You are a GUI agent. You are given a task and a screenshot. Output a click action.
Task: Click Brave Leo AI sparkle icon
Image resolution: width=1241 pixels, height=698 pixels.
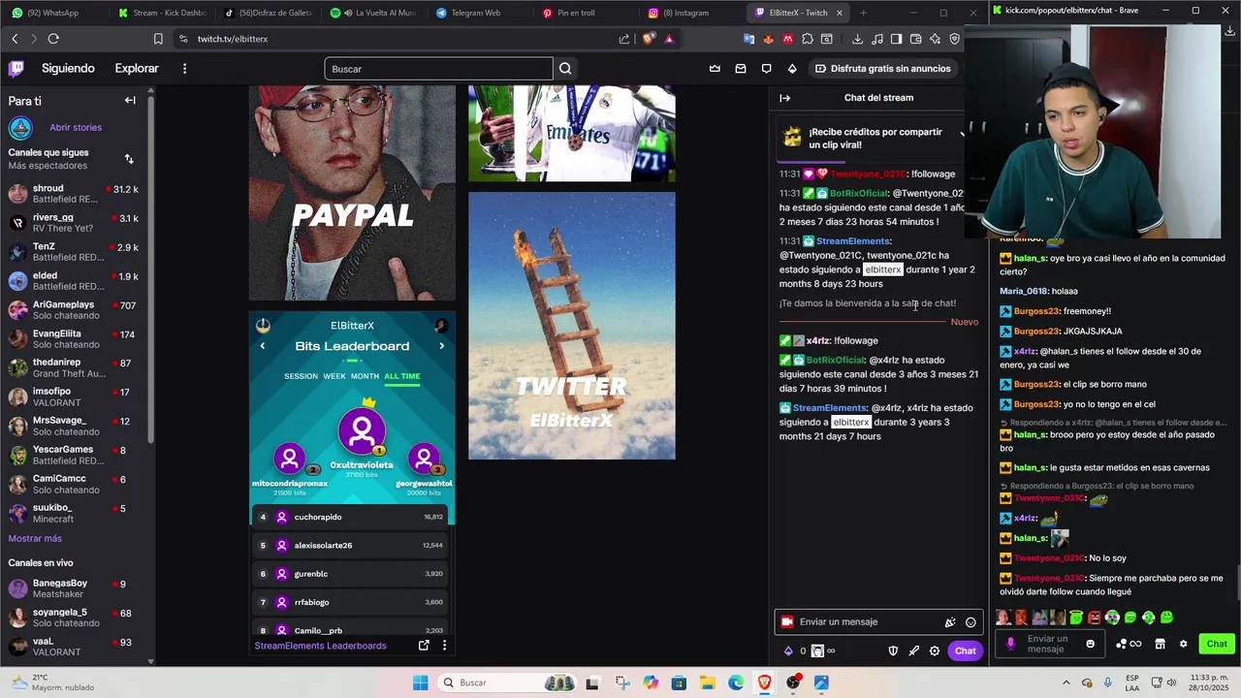935,39
